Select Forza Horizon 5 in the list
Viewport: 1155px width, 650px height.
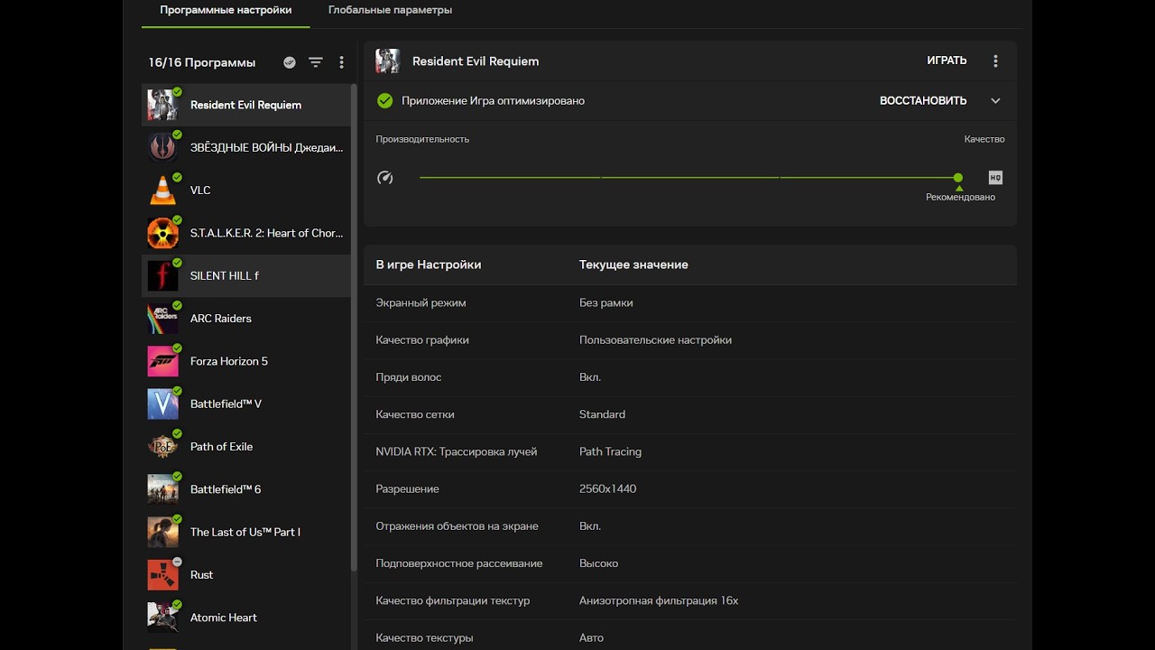[246, 361]
